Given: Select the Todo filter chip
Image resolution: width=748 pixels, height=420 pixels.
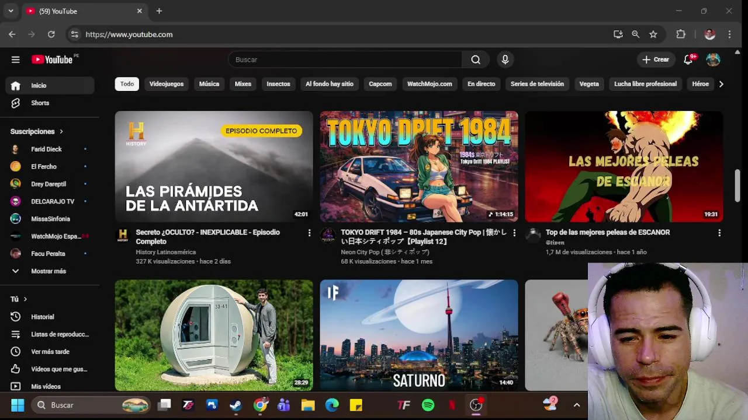Looking at the screenshot, I should [127, 84].
